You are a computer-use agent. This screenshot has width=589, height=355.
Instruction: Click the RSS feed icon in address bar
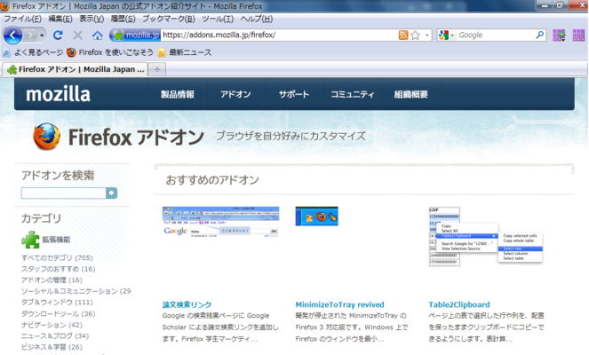[403, 35]
